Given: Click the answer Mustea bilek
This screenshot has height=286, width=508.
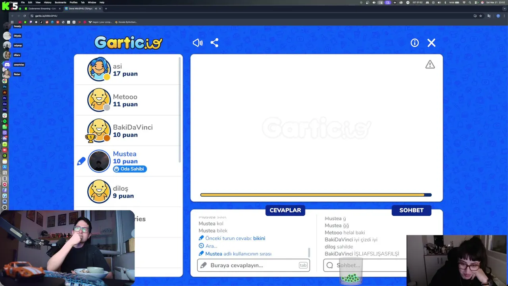Looking at the screenshot, I should [x=213, y=231].
